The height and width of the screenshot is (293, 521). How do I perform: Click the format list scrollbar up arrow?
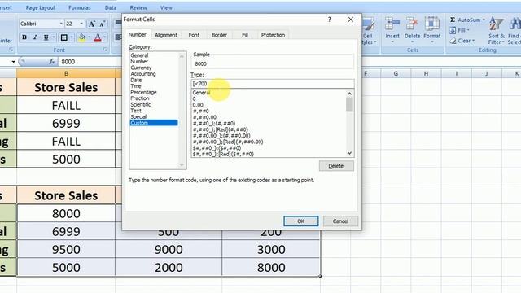[x=349, y=94]
